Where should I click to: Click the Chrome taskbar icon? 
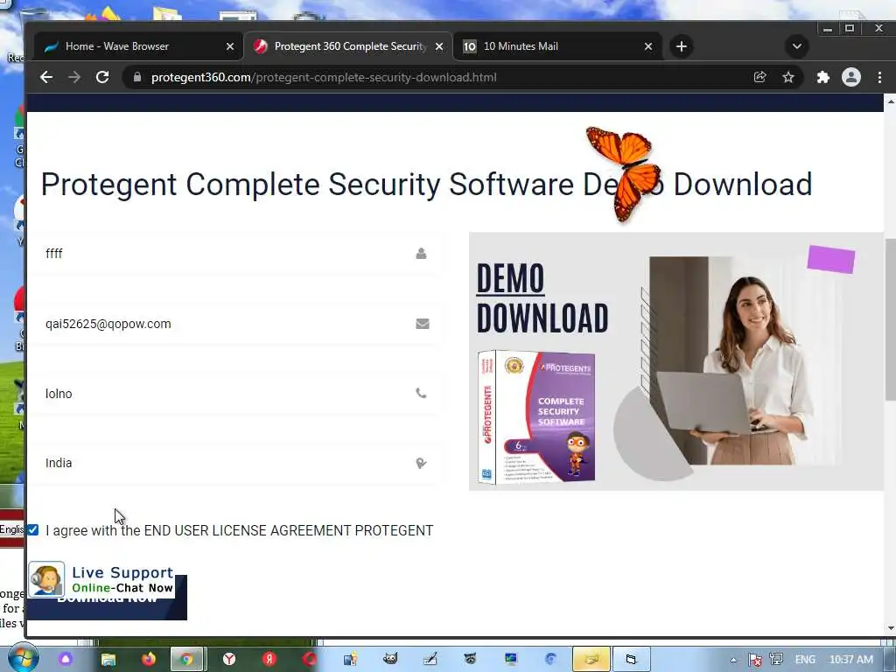[x=186, y=660]
